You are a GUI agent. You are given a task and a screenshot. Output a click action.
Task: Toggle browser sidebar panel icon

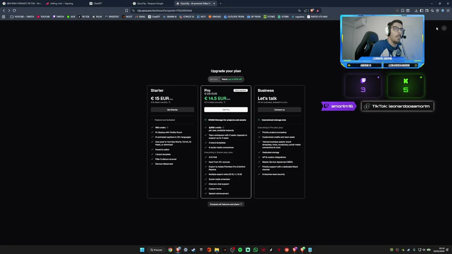(x=422, y=11)
